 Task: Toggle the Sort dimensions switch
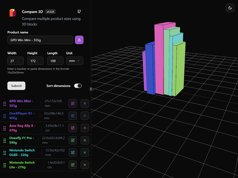click(78, 86)
